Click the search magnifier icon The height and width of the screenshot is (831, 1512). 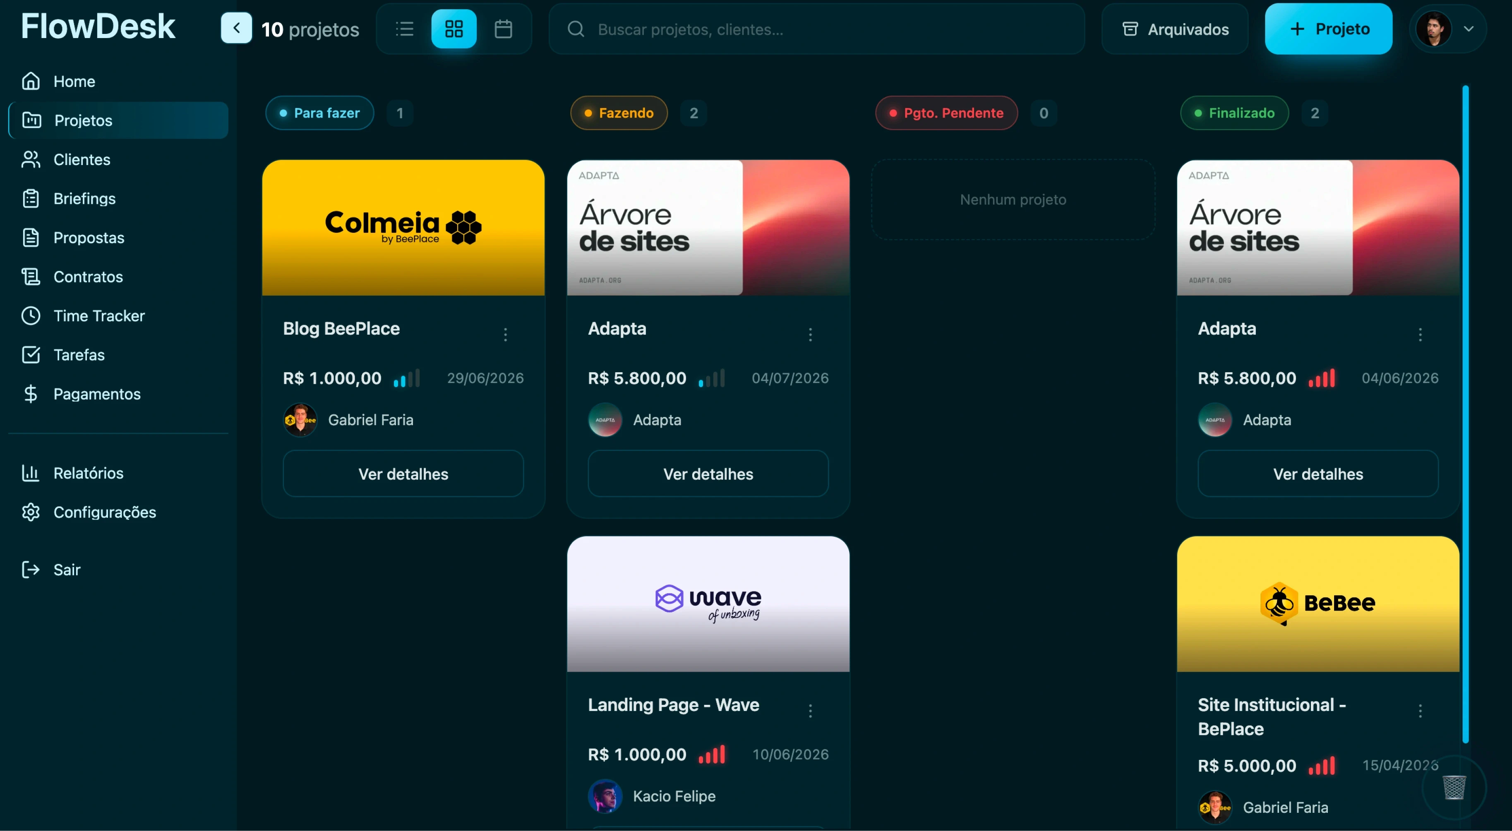pyautogui.click(x=576, y=29)
